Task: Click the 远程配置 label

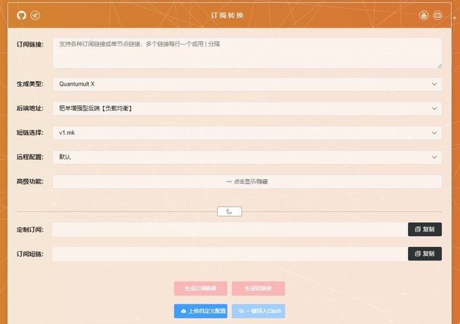Action: pos(30,157)
